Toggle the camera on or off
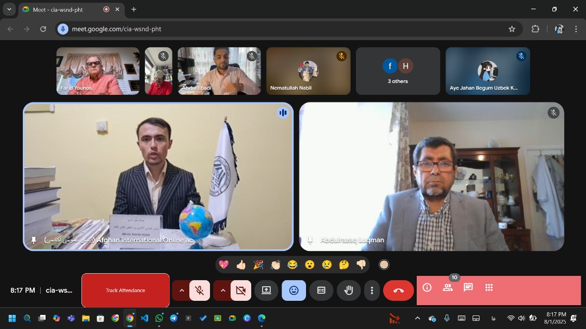 click(x=241, y=291)
